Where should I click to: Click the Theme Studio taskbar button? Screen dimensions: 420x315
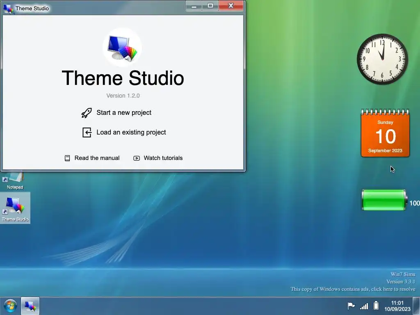tap(30, 306)
